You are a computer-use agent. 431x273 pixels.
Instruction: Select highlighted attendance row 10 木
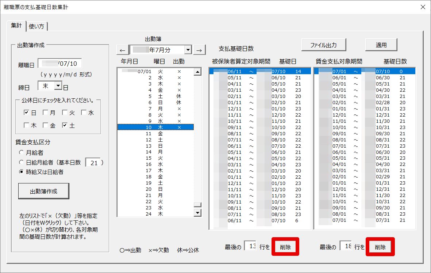155,128
